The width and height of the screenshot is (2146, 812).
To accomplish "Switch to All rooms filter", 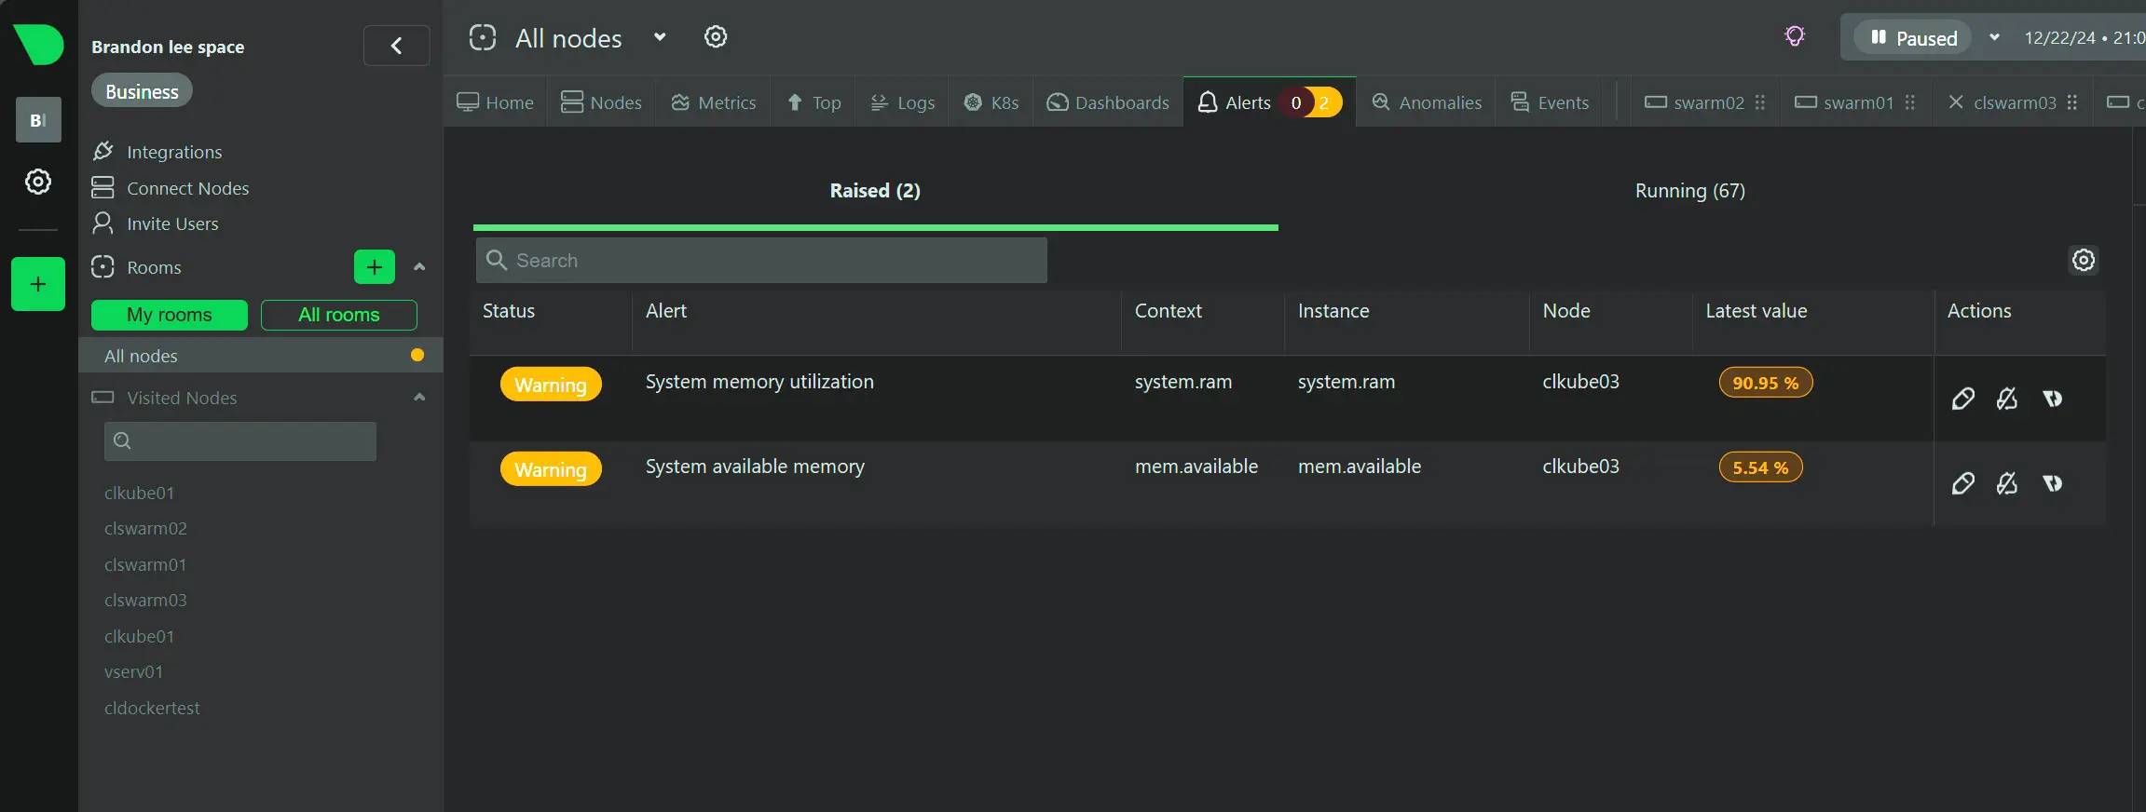I will [x=338, y=315].
